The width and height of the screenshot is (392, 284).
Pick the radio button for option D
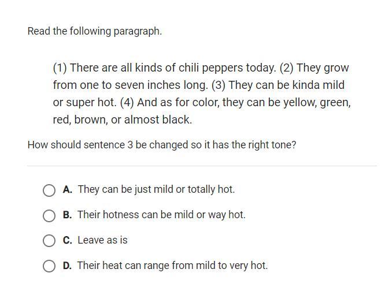(x=49, y=266)
